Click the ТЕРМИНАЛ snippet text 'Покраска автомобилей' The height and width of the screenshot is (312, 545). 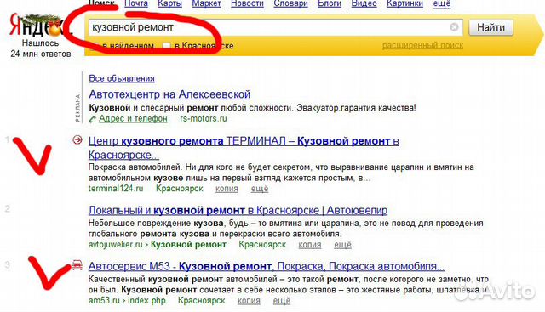[135, 167]
